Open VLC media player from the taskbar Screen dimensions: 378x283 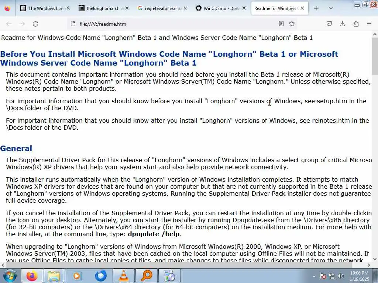[124, 276]
